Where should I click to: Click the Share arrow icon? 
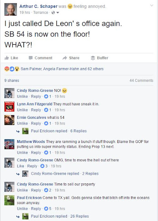click(65, 58)
